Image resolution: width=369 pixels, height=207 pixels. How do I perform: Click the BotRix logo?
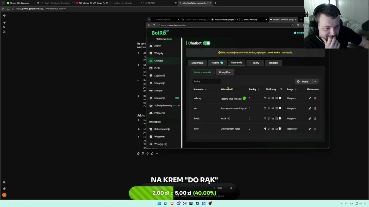pyautogui.click(x=160, y=33)
